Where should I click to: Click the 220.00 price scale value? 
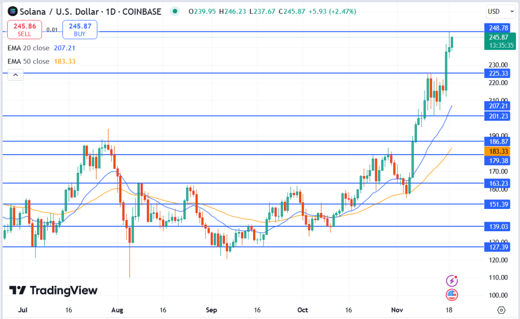click(x=498, y=83)
